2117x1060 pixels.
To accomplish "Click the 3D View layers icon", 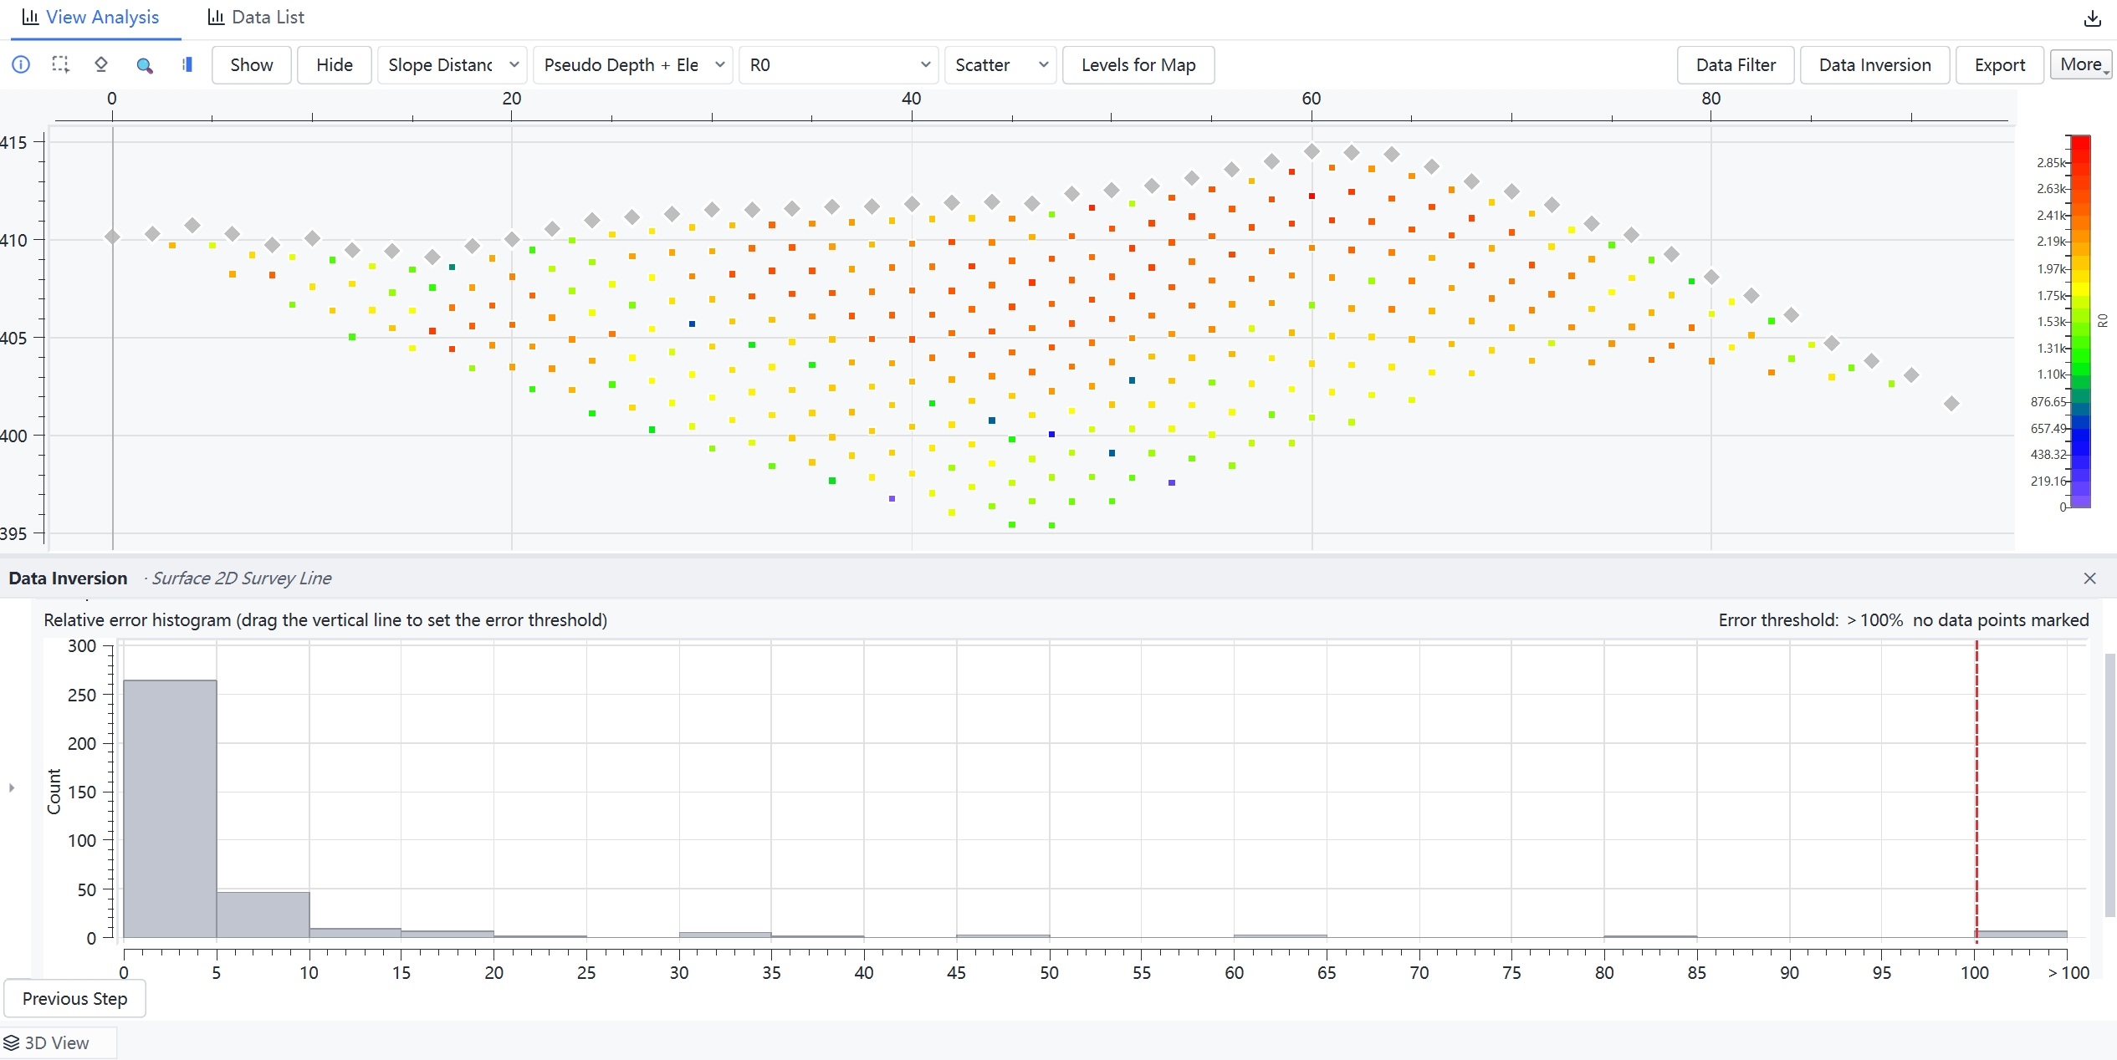I will point(12,1042).
